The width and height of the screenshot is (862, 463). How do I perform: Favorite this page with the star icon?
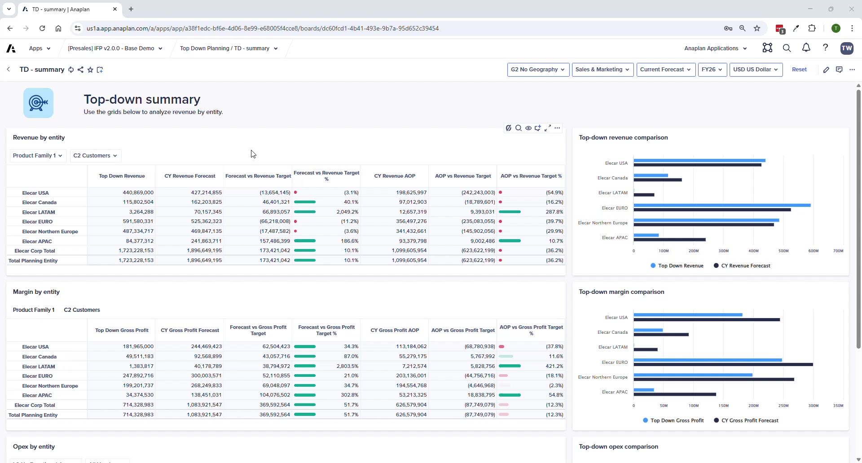click(x=90, y=70)
